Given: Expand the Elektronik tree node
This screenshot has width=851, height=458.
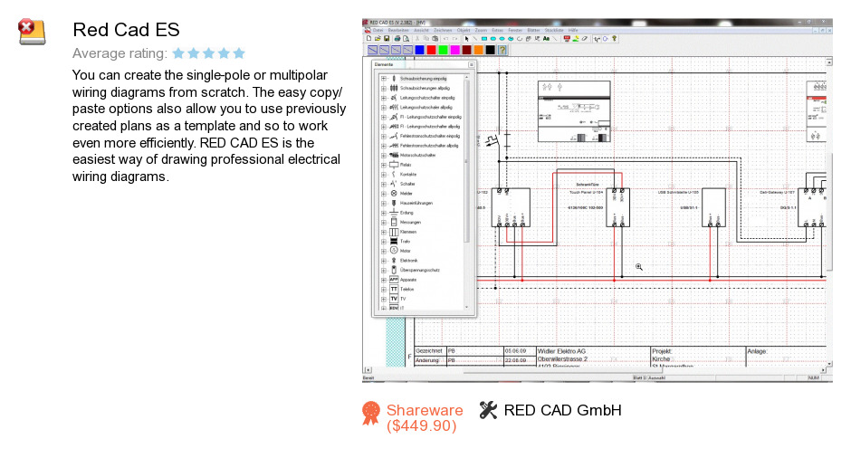Looking at the screenshot, I should (384, 261).
